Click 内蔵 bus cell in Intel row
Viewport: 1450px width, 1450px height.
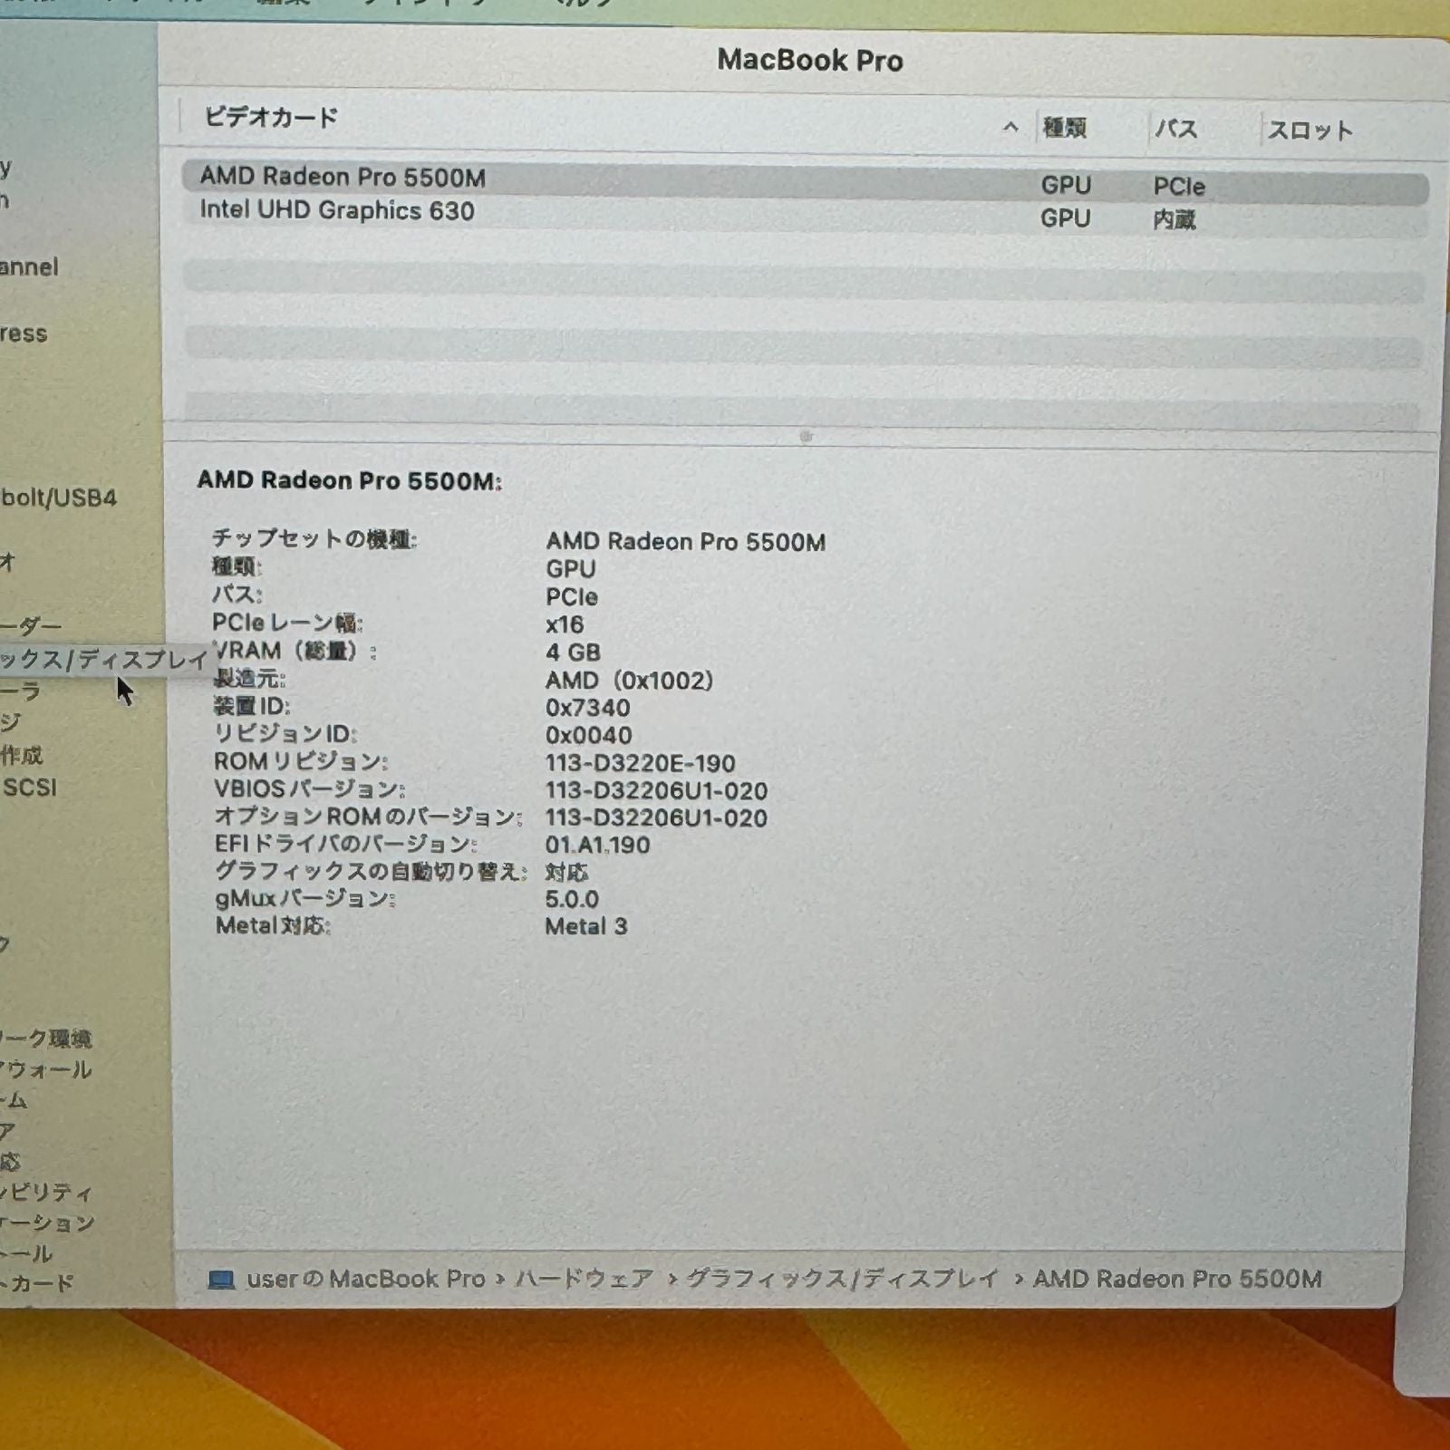tap(1174, 219)
